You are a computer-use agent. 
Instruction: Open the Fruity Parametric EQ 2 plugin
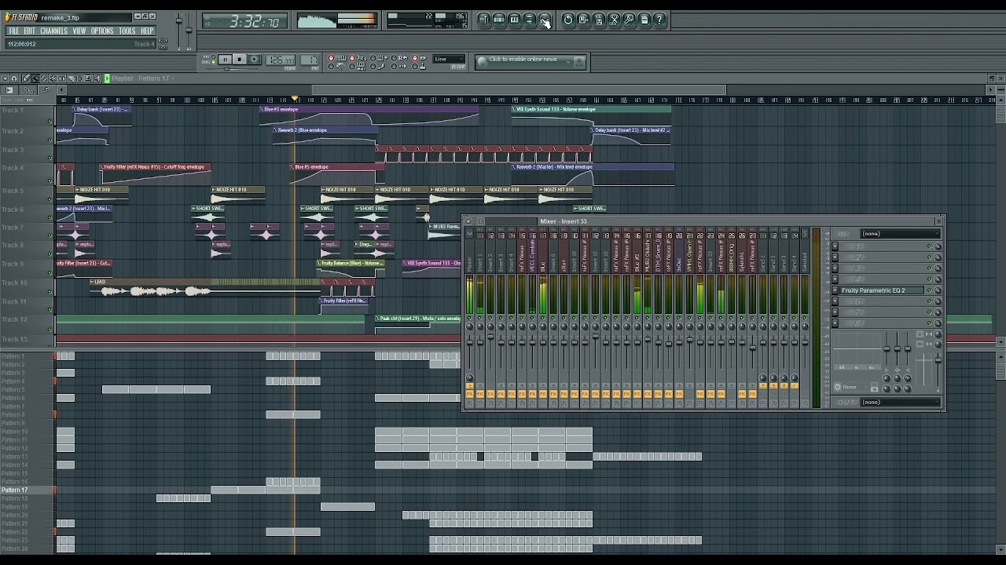tap(881, 290)
